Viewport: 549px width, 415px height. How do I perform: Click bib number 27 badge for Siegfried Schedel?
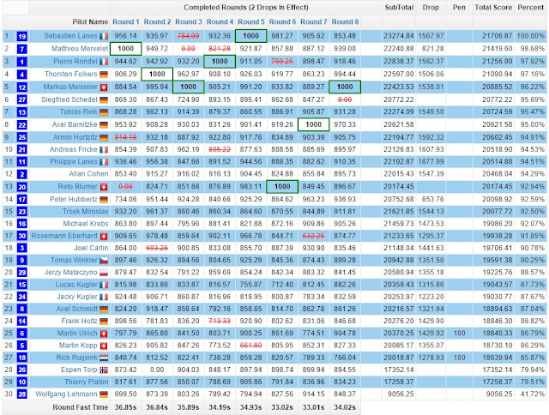point(22,99)
